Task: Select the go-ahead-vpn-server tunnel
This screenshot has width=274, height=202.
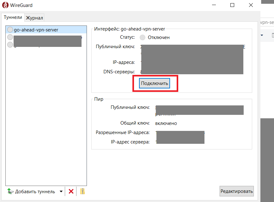Action: click(36, 30)
